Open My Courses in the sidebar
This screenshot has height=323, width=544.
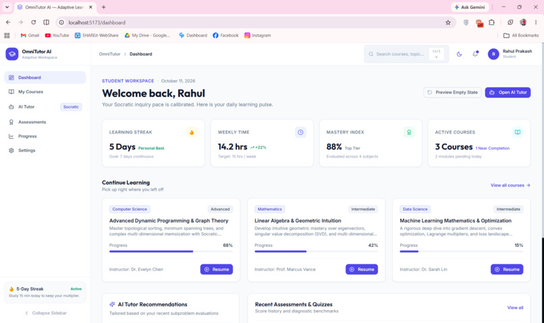[x=45, y=92]
